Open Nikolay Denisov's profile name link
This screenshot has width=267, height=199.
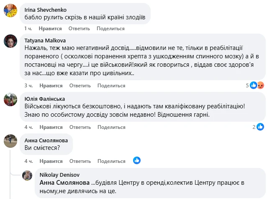(59, 175)
